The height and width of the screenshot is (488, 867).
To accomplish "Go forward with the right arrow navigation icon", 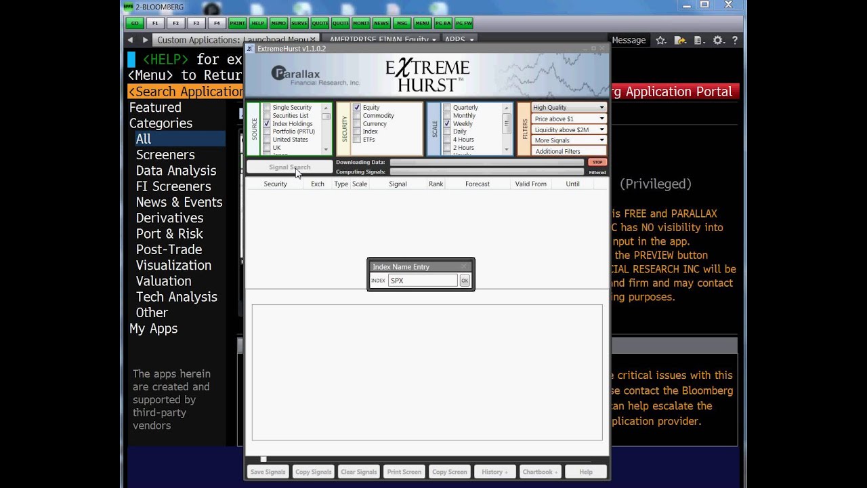I will [144, 40].
